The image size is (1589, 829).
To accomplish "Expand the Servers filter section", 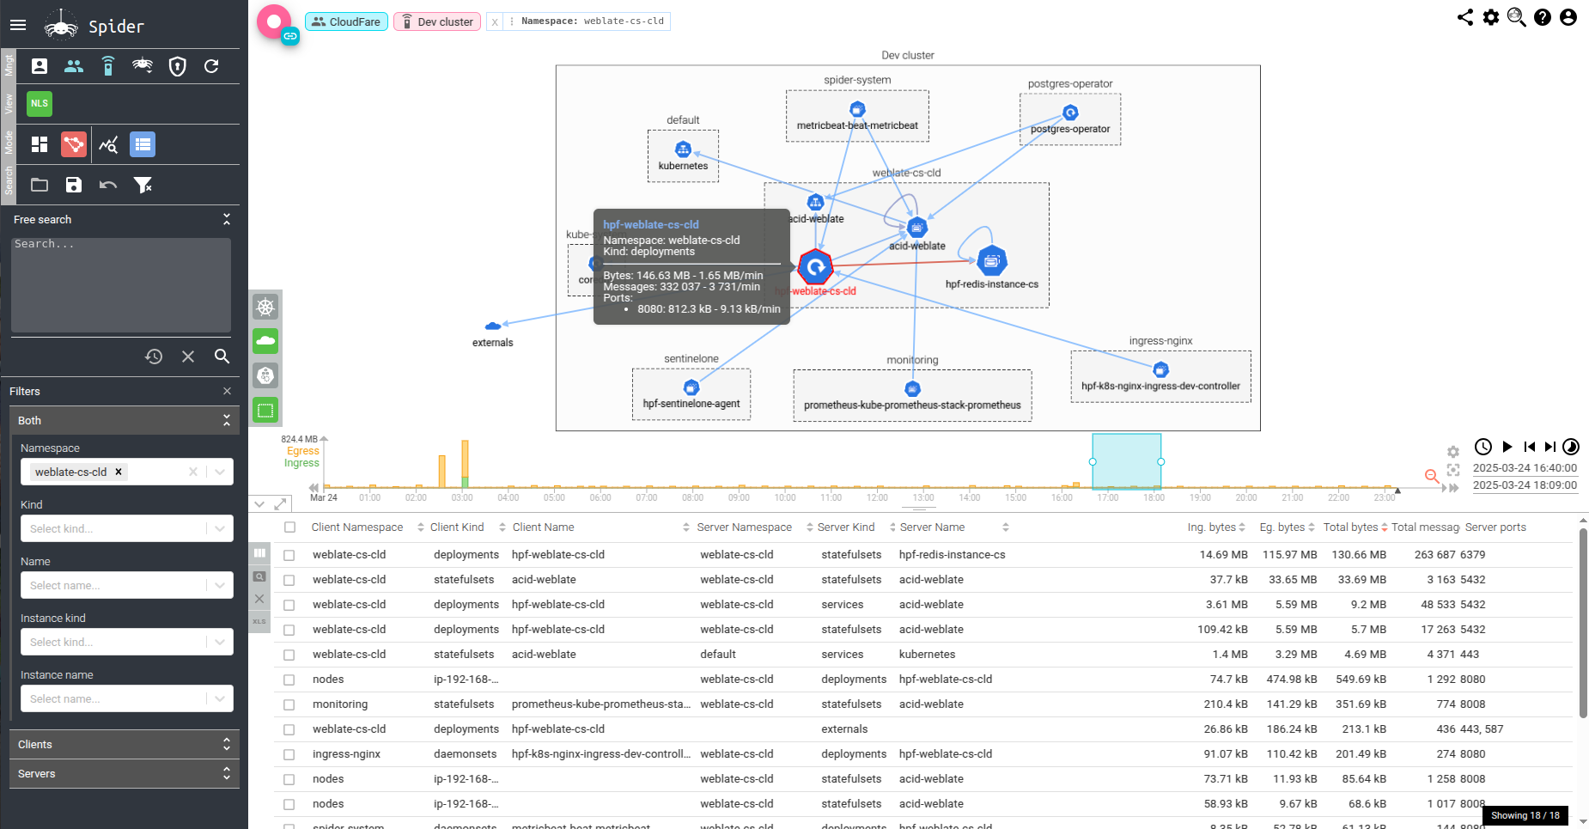I will (x=125, y=773).
